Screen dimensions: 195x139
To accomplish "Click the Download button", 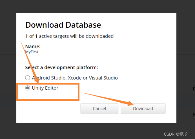I will point(143,108).
